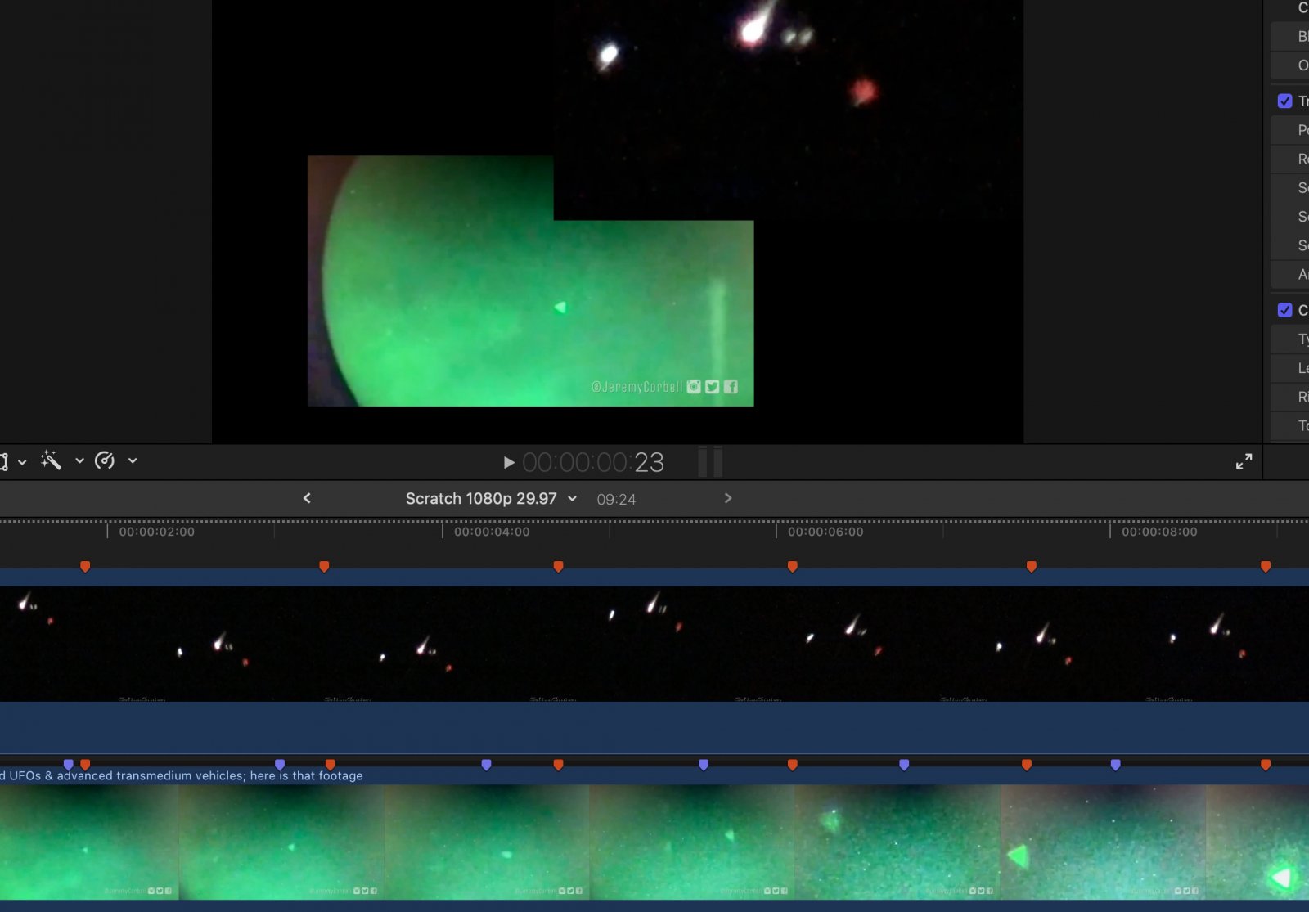
Task: Uncheck the Transform checkbox in inspector
Action: tap(1285, 101)
